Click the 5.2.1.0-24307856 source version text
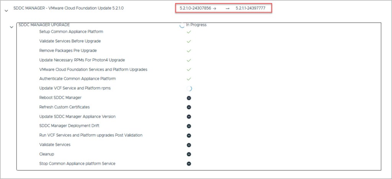The width and height of the screenshot is (392, 179). pyautogui.click(x=195, y=8)
